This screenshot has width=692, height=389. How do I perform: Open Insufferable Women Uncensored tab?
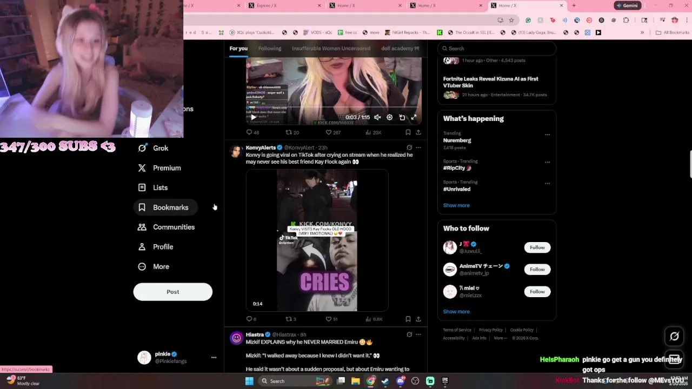[331, 49]
